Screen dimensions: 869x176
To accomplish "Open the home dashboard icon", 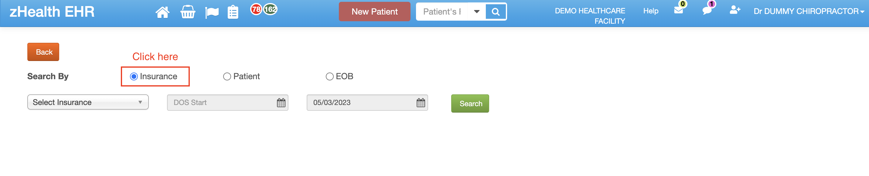I will coord(162,12).
